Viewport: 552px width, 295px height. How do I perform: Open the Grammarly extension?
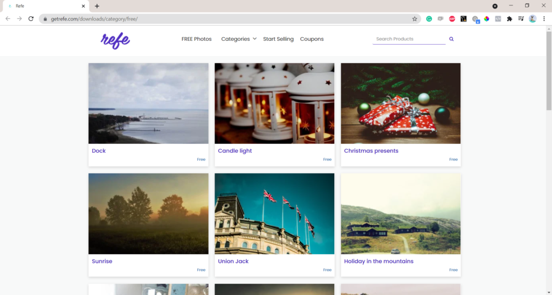click(x=429, y=19)
